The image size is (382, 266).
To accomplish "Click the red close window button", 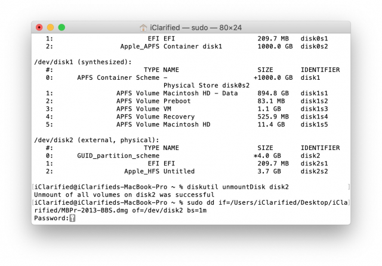I will 39,27.
